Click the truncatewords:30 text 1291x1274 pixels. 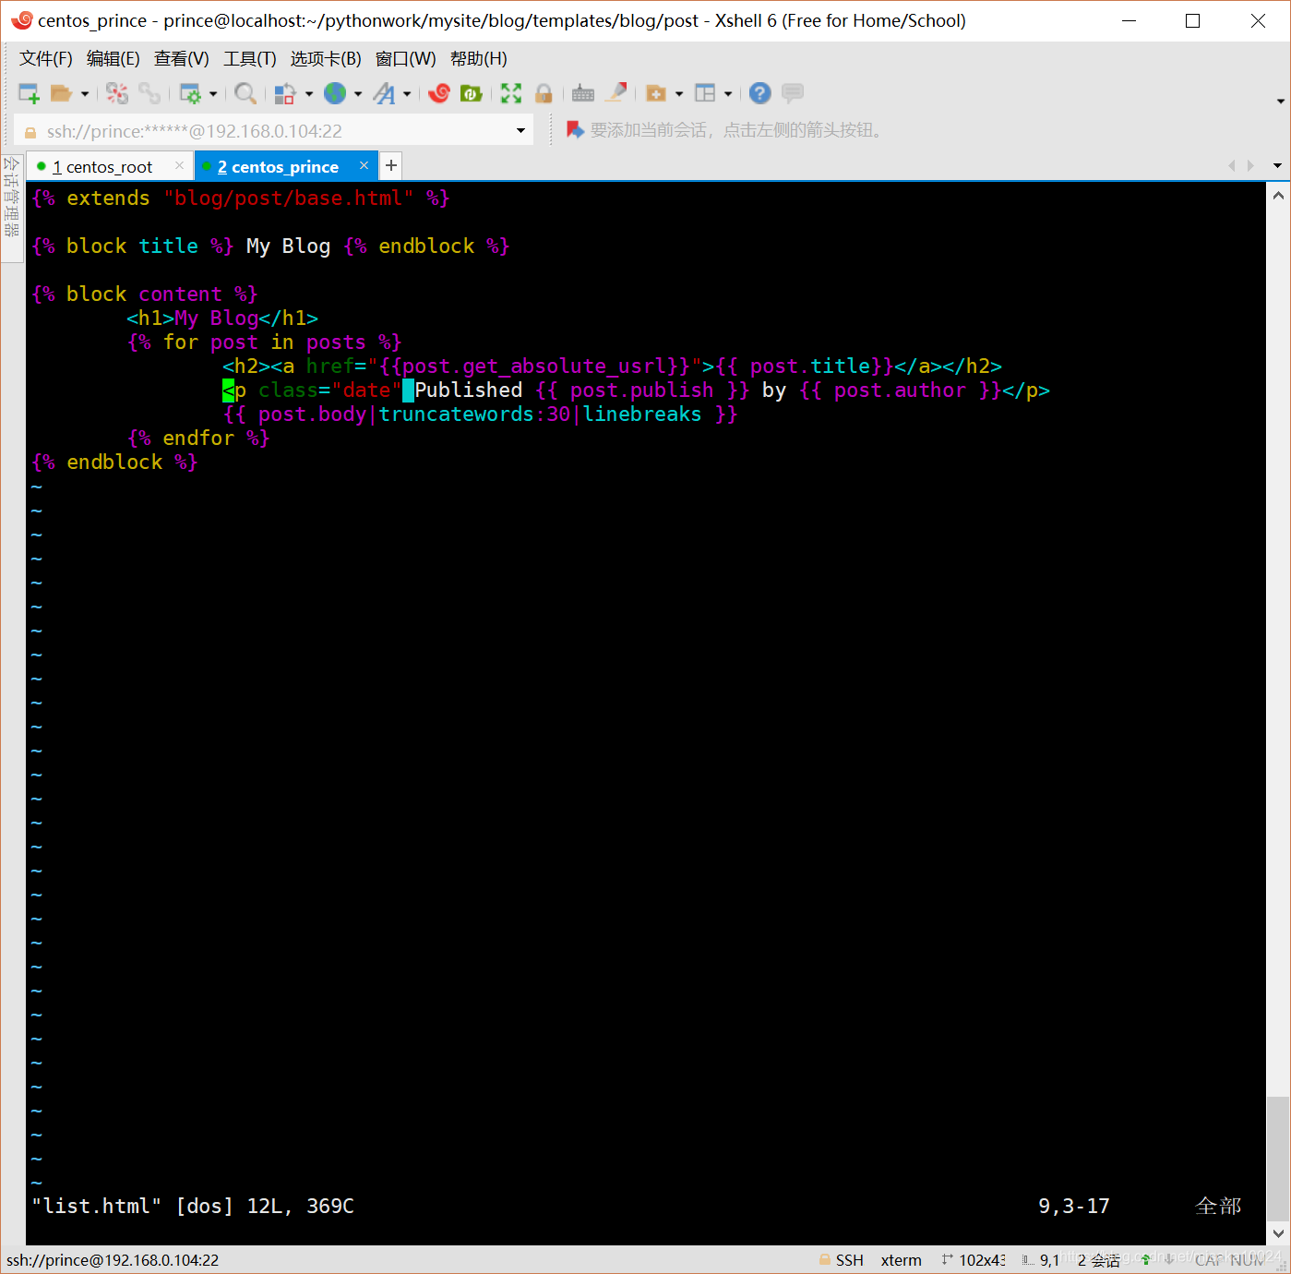(474, 415)
